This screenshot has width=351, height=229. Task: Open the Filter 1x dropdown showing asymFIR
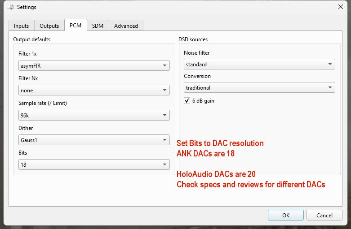pos(94,65)
